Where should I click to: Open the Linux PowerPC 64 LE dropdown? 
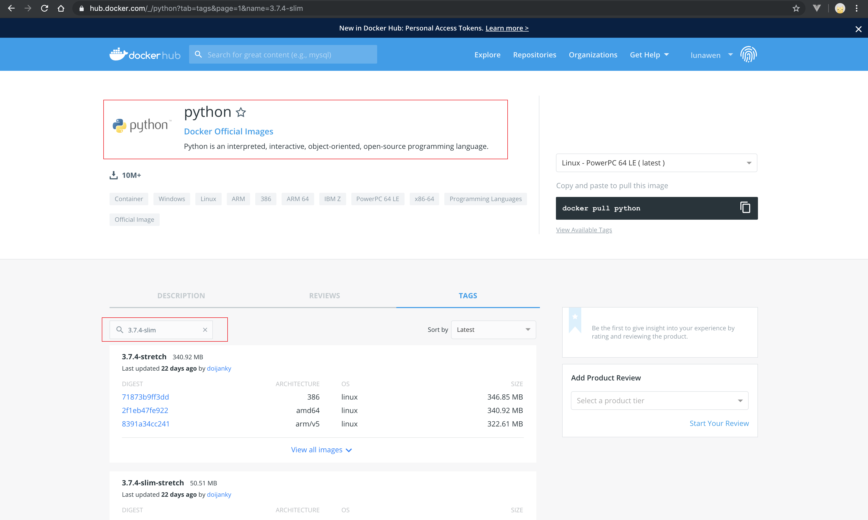[x=656, y=163]
